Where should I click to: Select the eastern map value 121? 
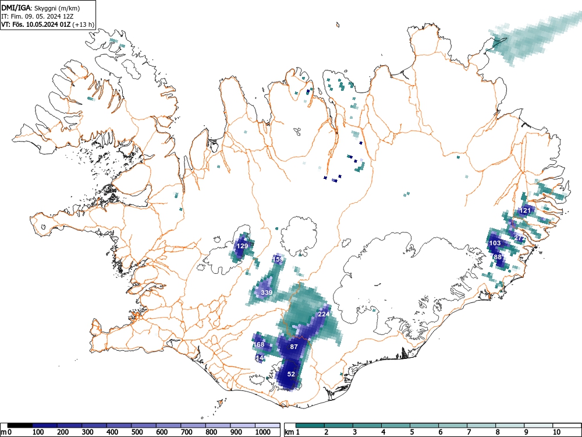coord(525,210)
